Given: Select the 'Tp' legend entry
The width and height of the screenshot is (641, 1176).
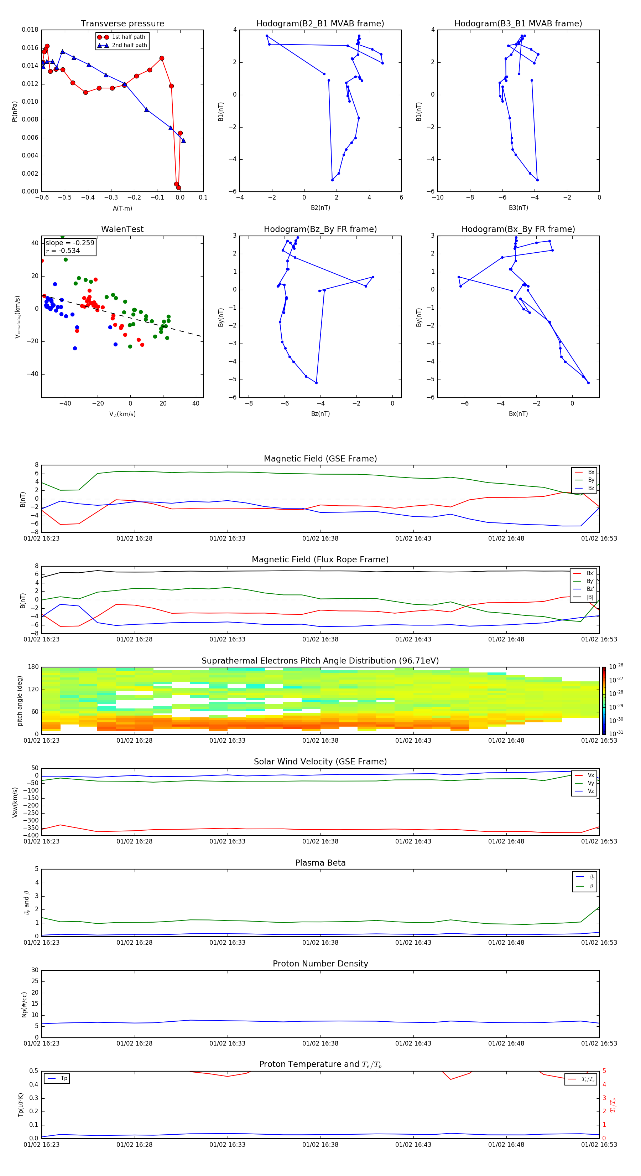Looking at the screenshot, I should (x=57, y=1078).
